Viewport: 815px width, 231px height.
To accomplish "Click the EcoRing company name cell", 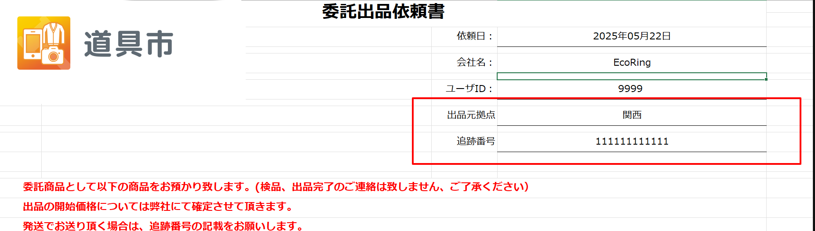I will coord(631,62).
